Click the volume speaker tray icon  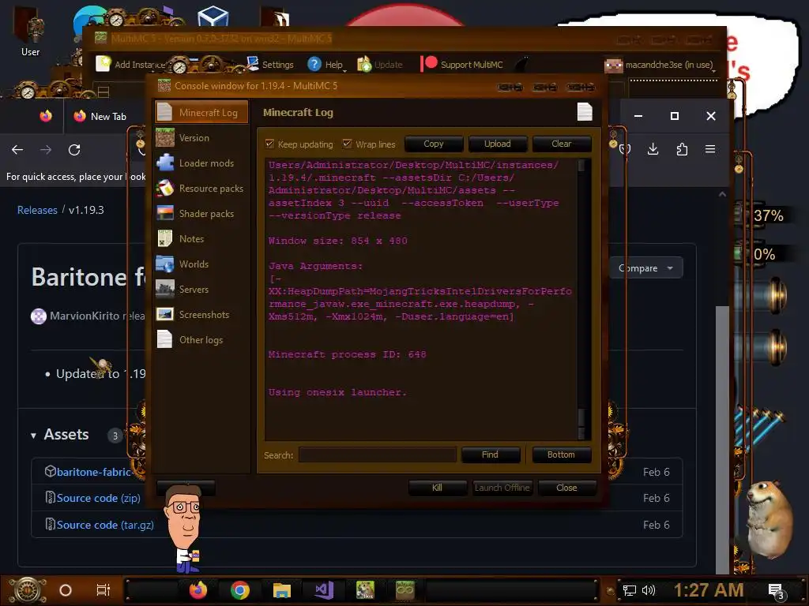coord(649,590)
